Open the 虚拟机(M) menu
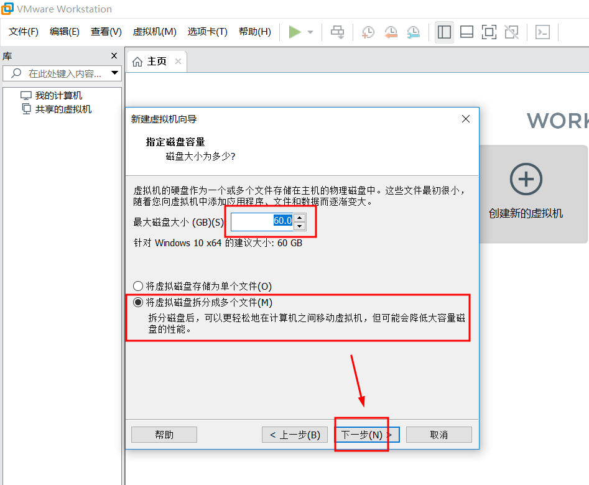The height and width of the screenshot is (485, 589). (x=155, y=32)
